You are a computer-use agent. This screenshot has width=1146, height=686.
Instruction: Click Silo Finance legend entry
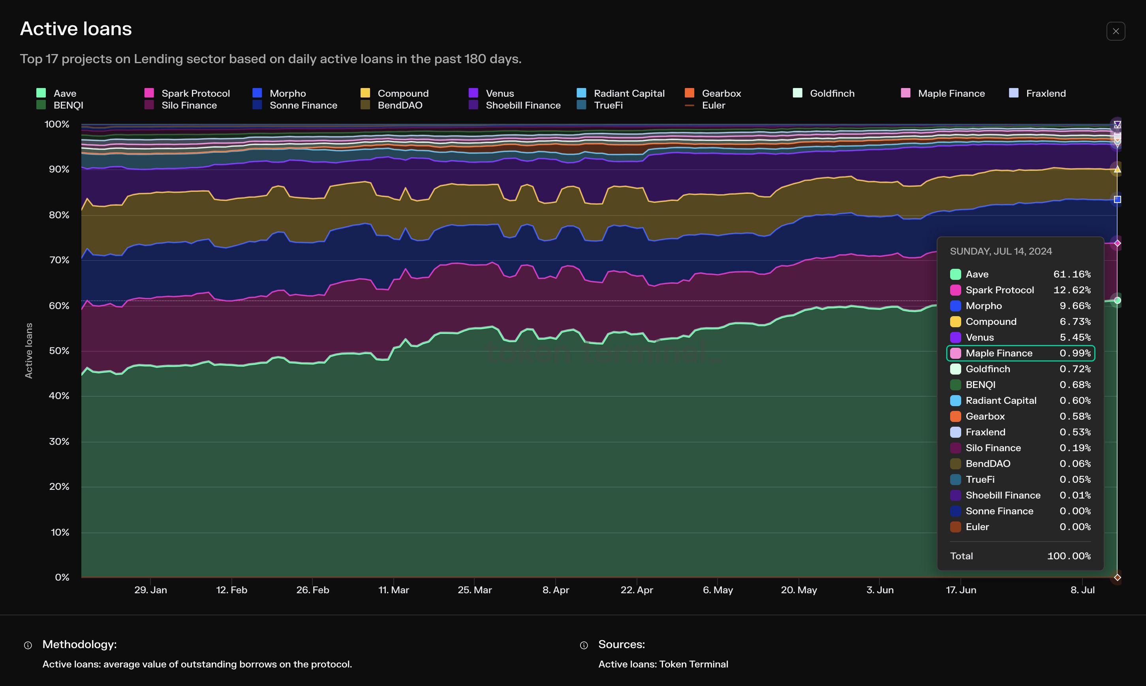coord(189,105)
